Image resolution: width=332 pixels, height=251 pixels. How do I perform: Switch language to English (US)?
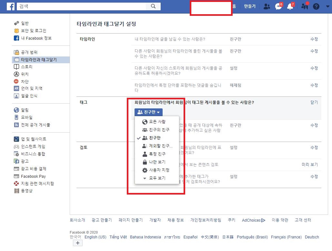click(x=96, y=237)
